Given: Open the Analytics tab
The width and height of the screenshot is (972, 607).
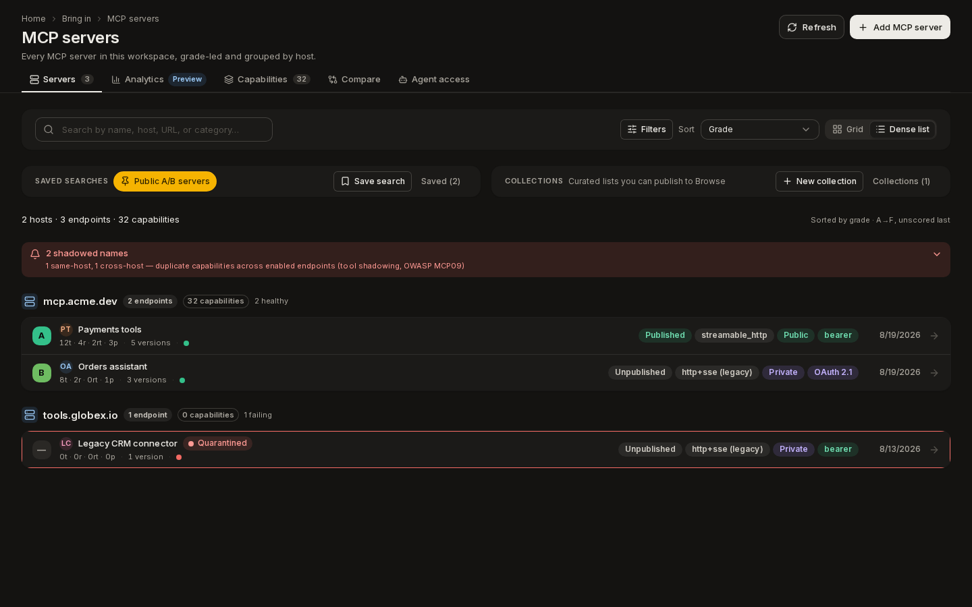Looking at the screenshot, I should (x=159, y=80).
